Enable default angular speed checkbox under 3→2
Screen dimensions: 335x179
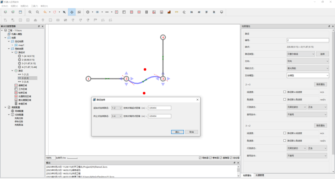tap(285, 141)
